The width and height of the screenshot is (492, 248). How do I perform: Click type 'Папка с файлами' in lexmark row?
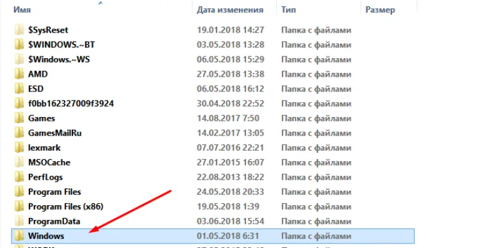pyautogui.click(x=316, y=148)
